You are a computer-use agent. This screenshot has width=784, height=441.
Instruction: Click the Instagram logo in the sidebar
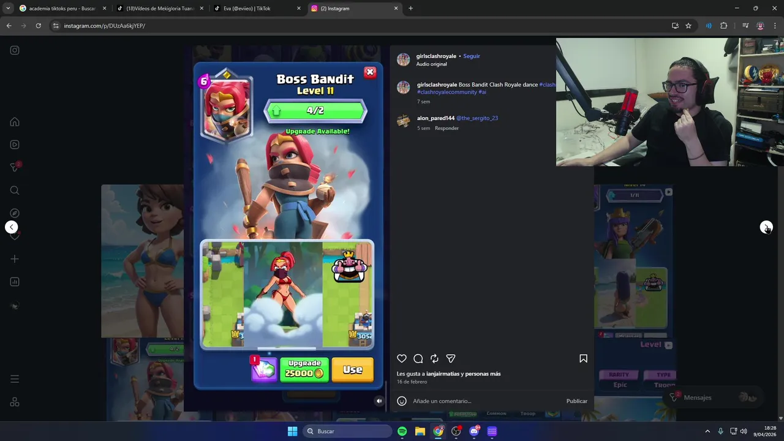coord(15,50)
